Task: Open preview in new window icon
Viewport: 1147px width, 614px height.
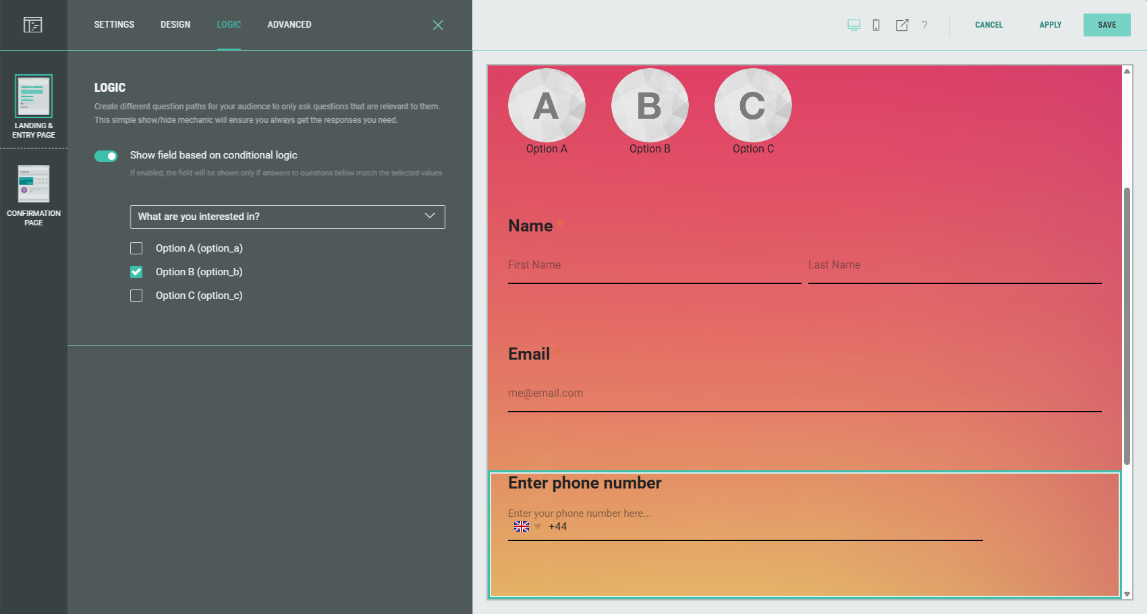Action: click(x=901, y=25)
